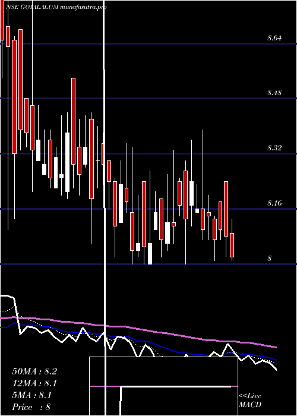This screenshot has width=297, height=416.
Task: Click the 8.16 price axis label
Action: pyautogui.click(x=274, y=203)
